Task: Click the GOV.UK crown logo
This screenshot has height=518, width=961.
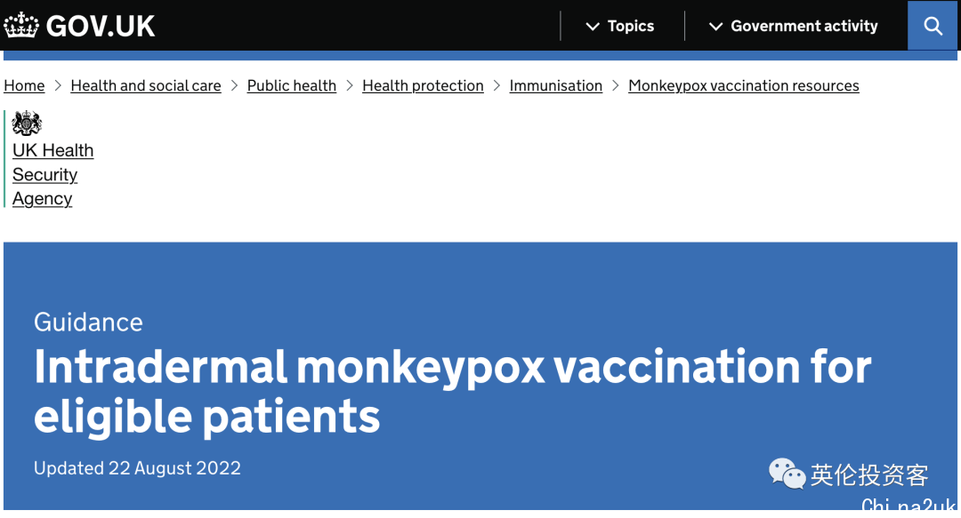Action: pos(21,25)
